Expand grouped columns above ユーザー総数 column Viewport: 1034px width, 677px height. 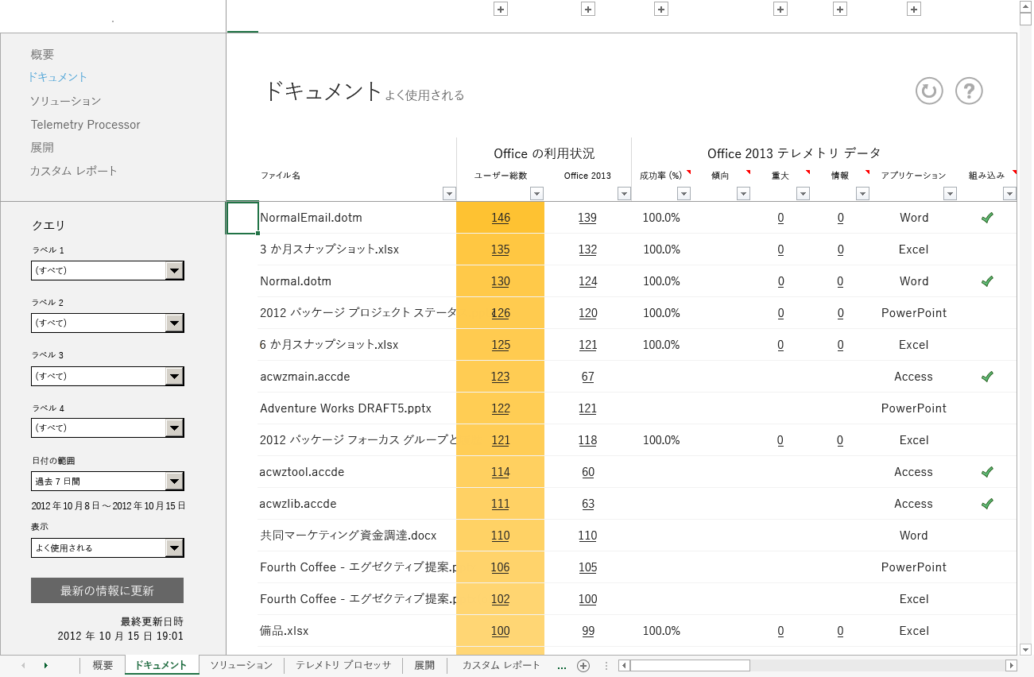[501, 10]
